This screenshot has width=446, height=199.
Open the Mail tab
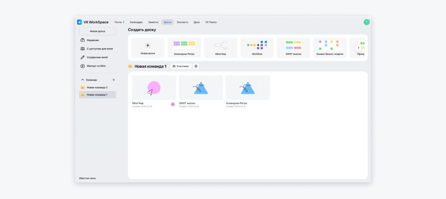119,22
